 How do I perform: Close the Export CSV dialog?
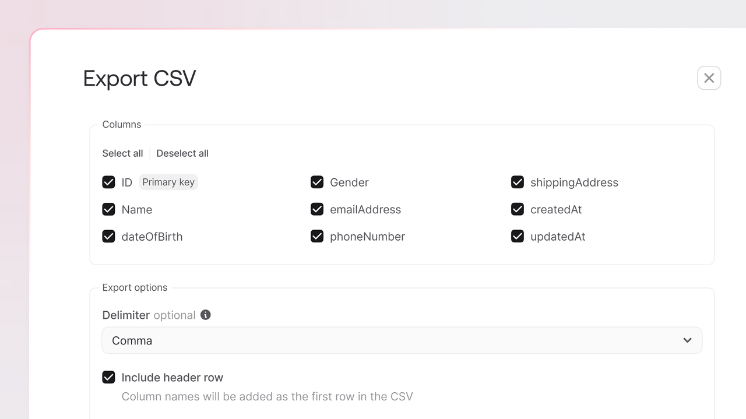point(709,78)
